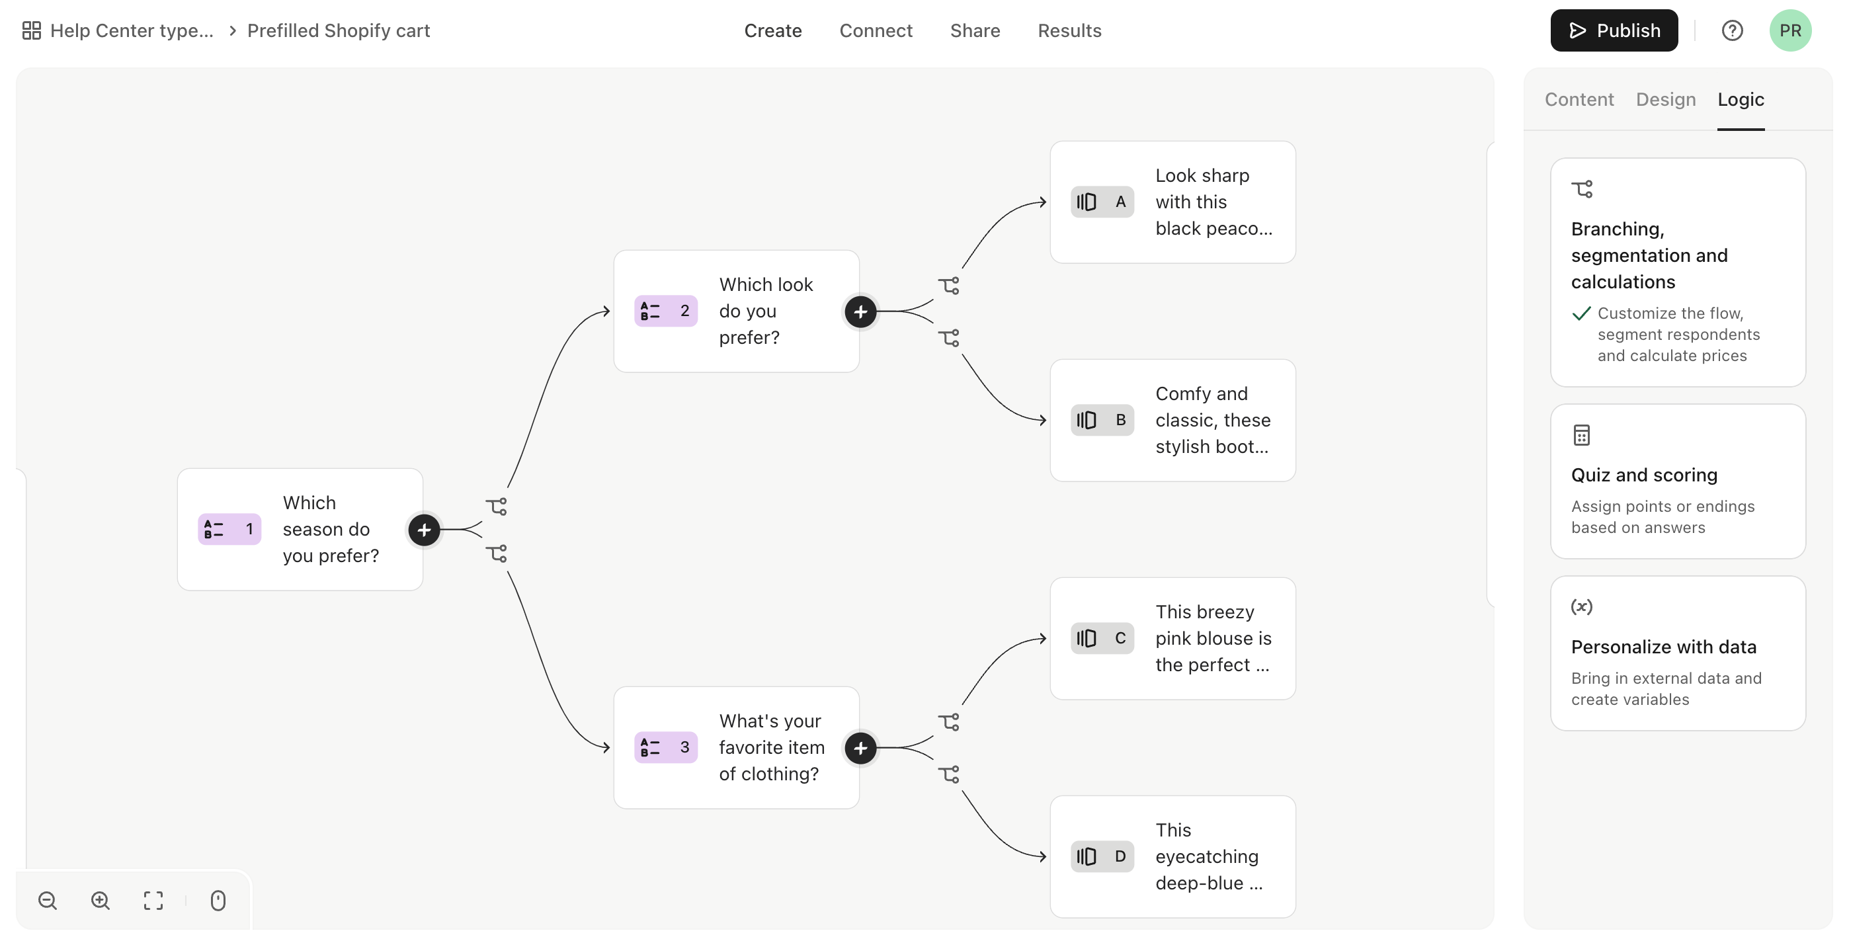Select the Logic sidebar tab
Screen dimensions: 1849x939
pyautogui.click(x=1740, y=99)
